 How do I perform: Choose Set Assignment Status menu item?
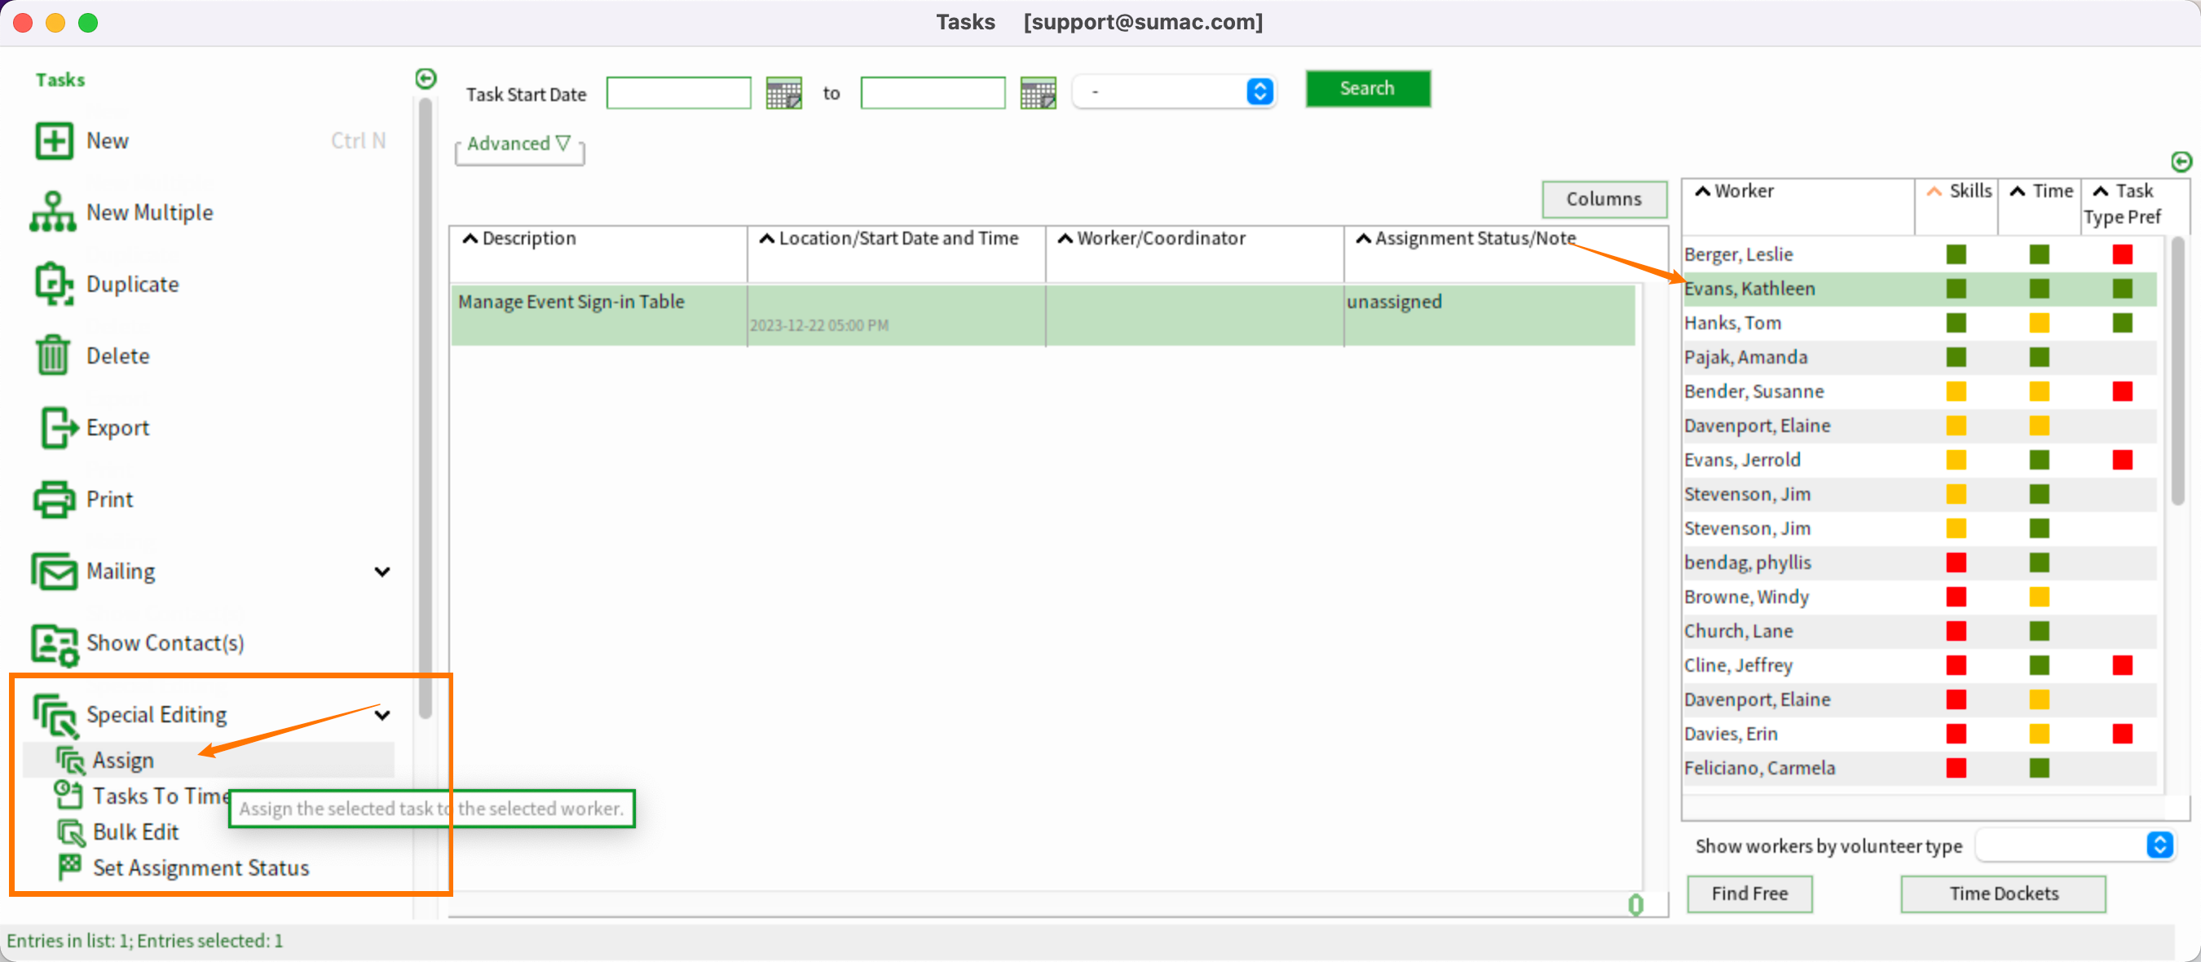201,868
